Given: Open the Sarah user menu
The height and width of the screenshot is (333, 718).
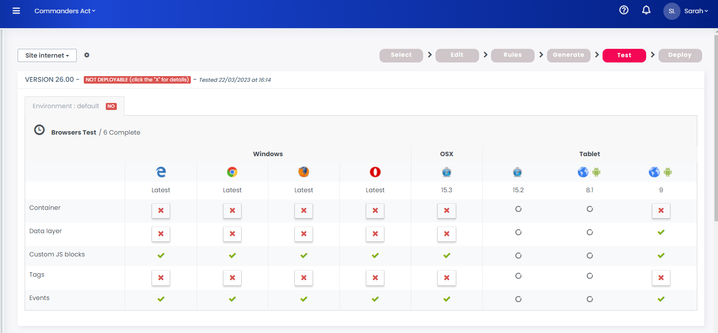Looking at the screenshot, I should point(696,11).
